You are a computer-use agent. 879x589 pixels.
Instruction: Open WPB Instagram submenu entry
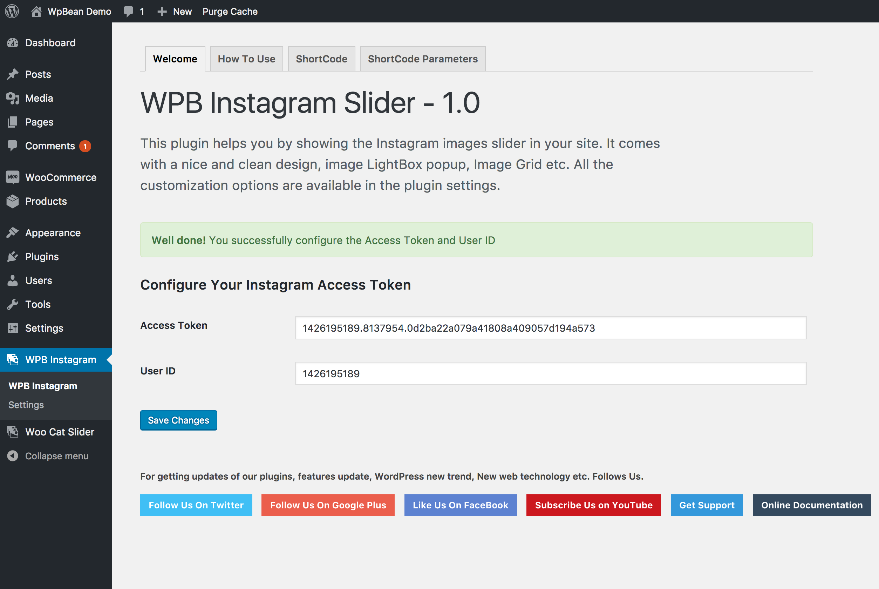tap(43, 386)
